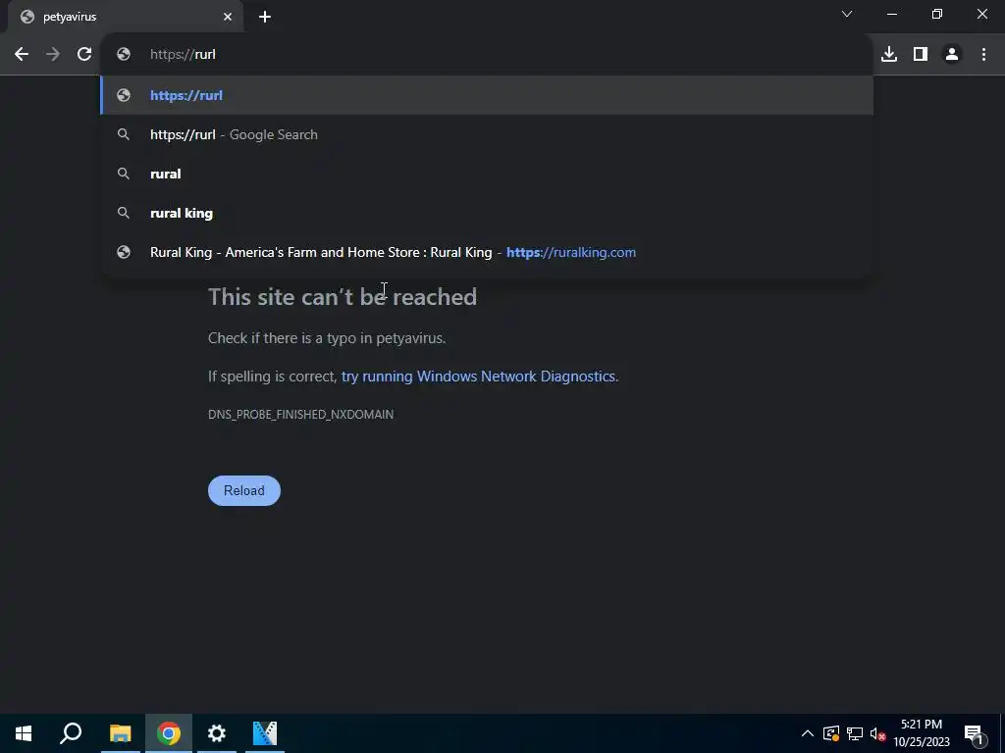Toggle the Chrome side panel icon

coord(921,55)
